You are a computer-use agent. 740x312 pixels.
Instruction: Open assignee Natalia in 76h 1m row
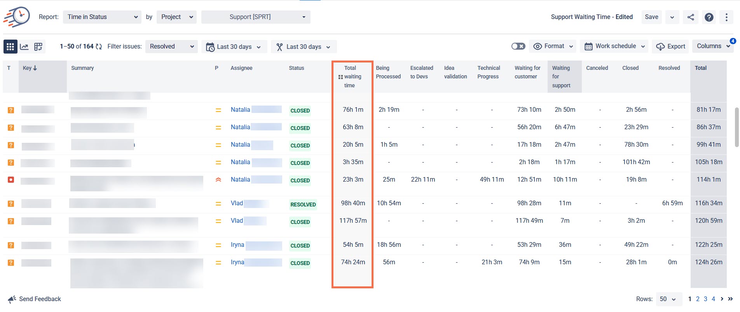(x=240, y=109)
